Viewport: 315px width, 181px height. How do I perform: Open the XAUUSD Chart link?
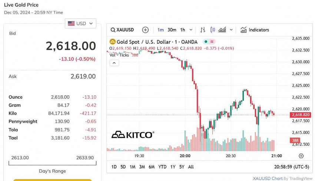[x=268, y=178]
